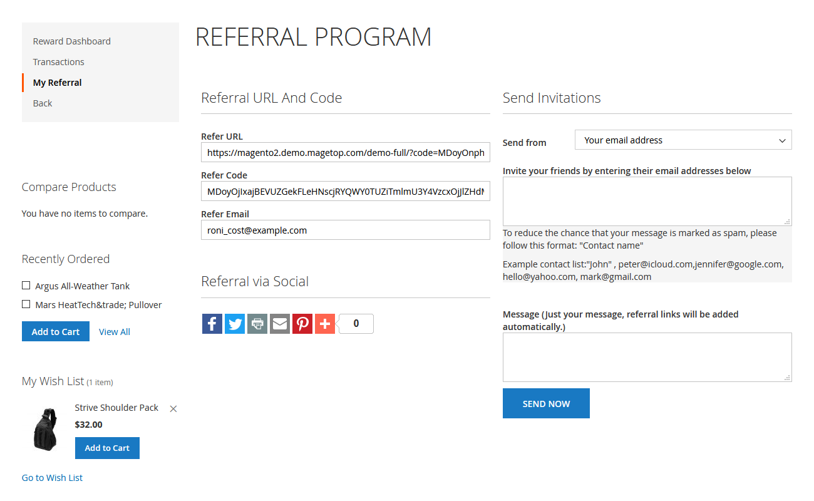This screenshot has height=501, width=814.
Task: Click the Strive Shoulder Pack thumbnail
Action: click(44, 429)
